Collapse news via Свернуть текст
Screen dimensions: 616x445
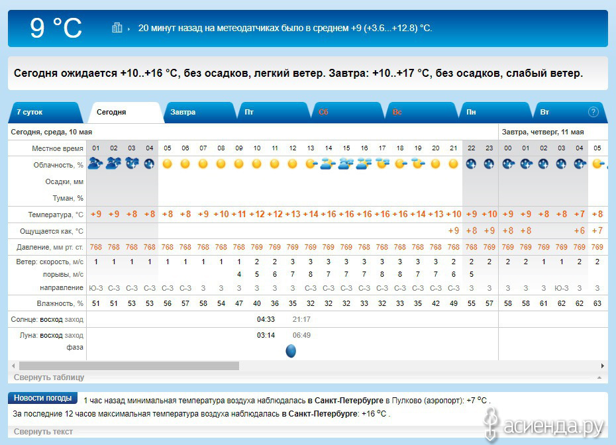[x=43, y=432]
